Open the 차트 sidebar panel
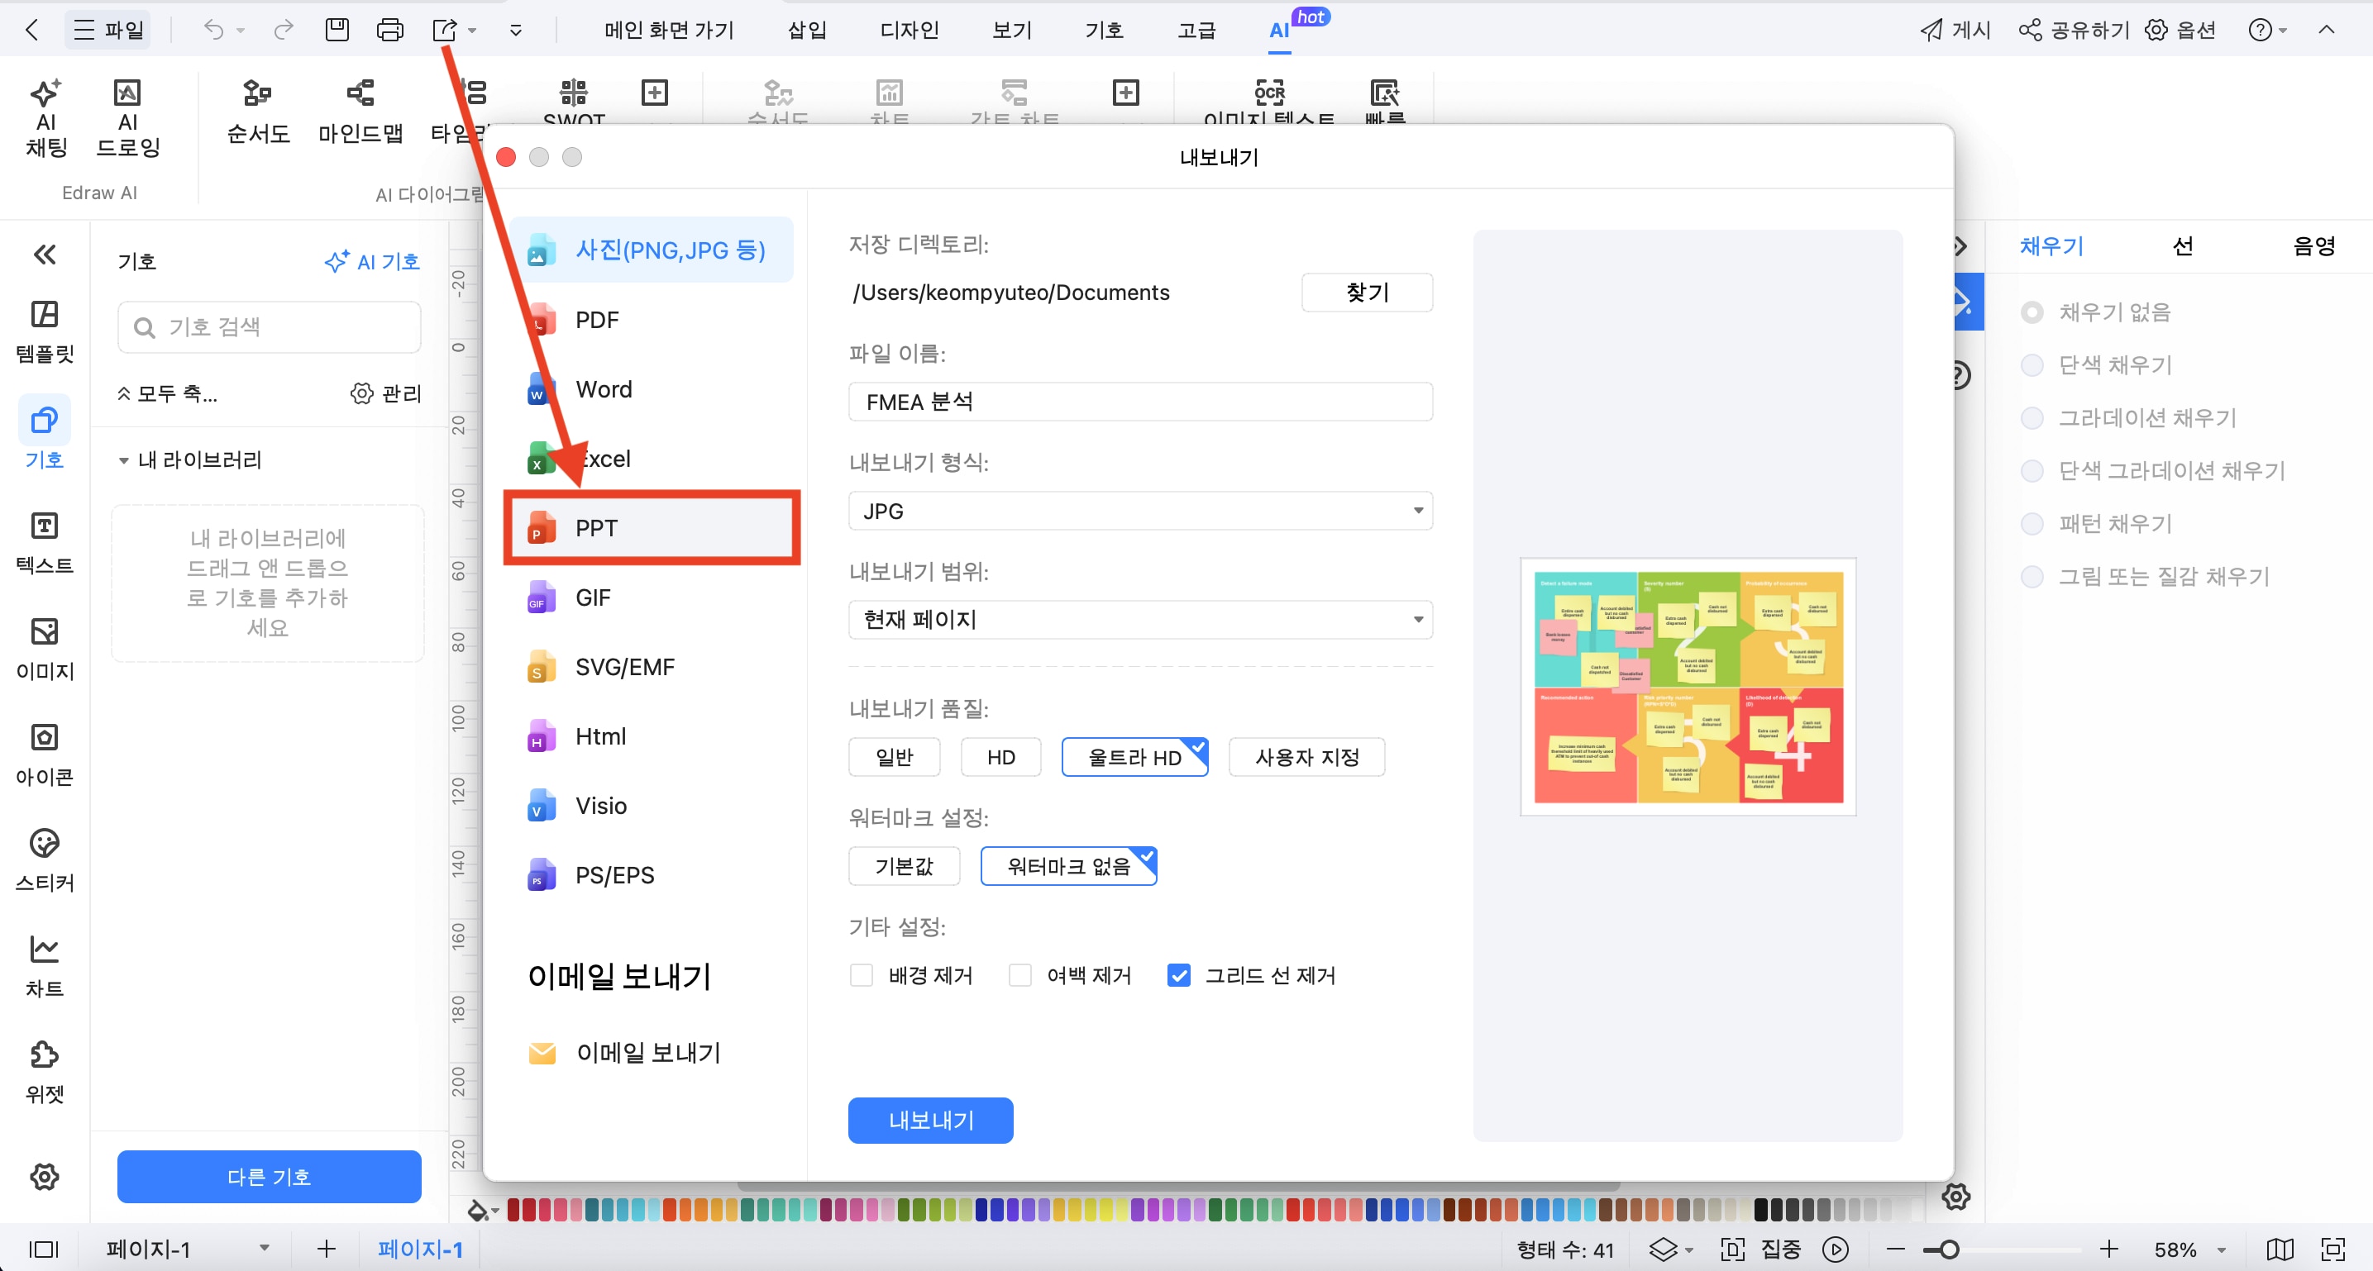 (44, 965)
